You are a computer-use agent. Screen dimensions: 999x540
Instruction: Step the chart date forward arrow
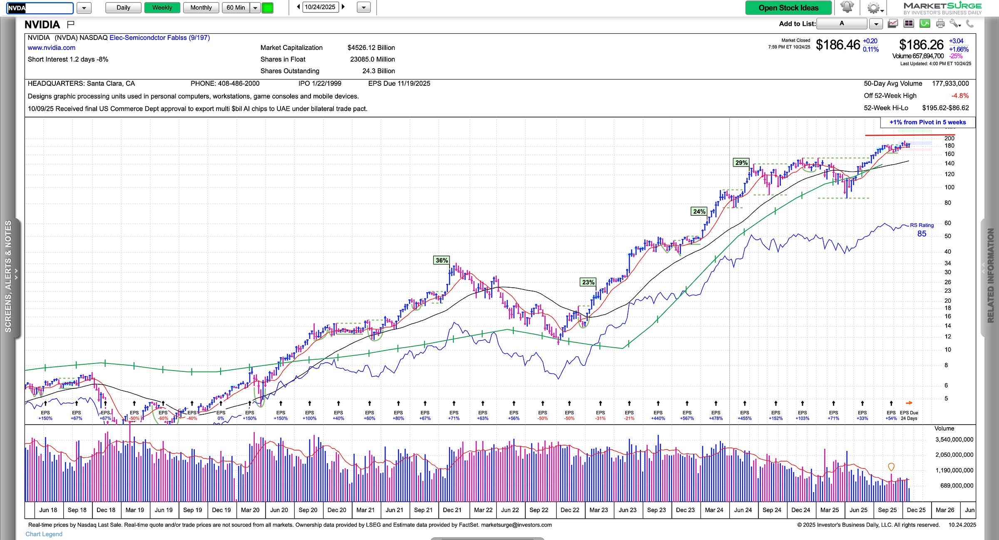pyautogui.click(x=343, y=7)
